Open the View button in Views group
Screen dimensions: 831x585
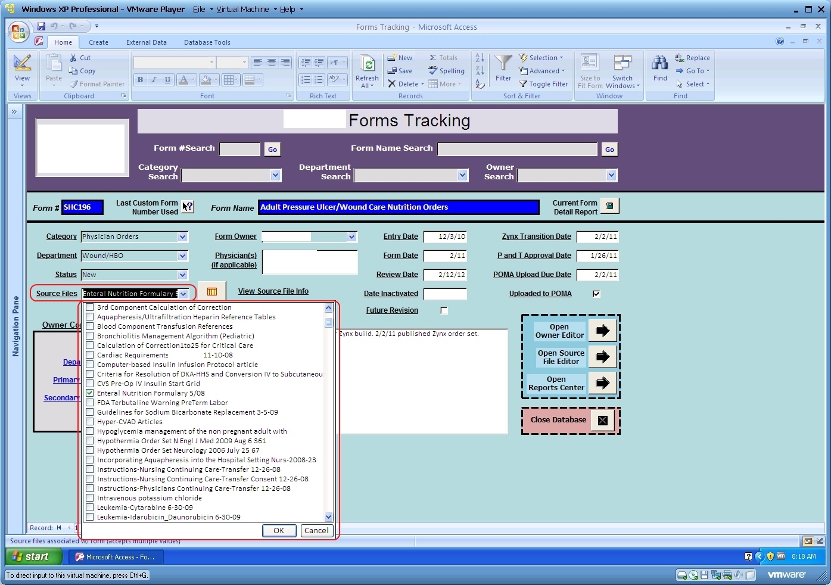22,71
